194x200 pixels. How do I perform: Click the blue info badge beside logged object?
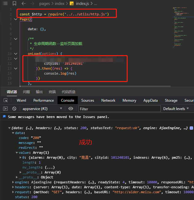click(x=191, y=128)
